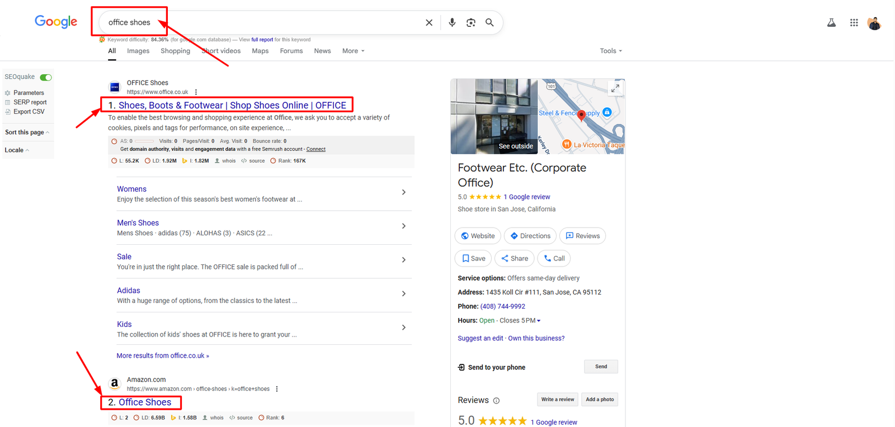Open the Tools dropdown
The image size is (895, 427).
coord(611,51)
